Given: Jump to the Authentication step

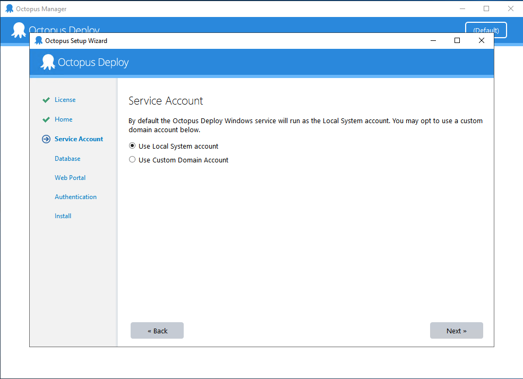Looking at the screenshot, I should click(76, 197).
